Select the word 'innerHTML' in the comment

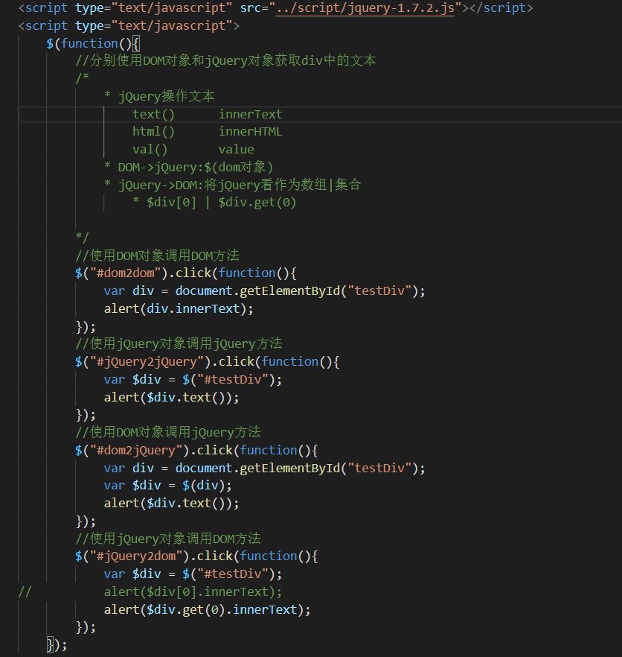pyautogui.click(x=250, y=132)
